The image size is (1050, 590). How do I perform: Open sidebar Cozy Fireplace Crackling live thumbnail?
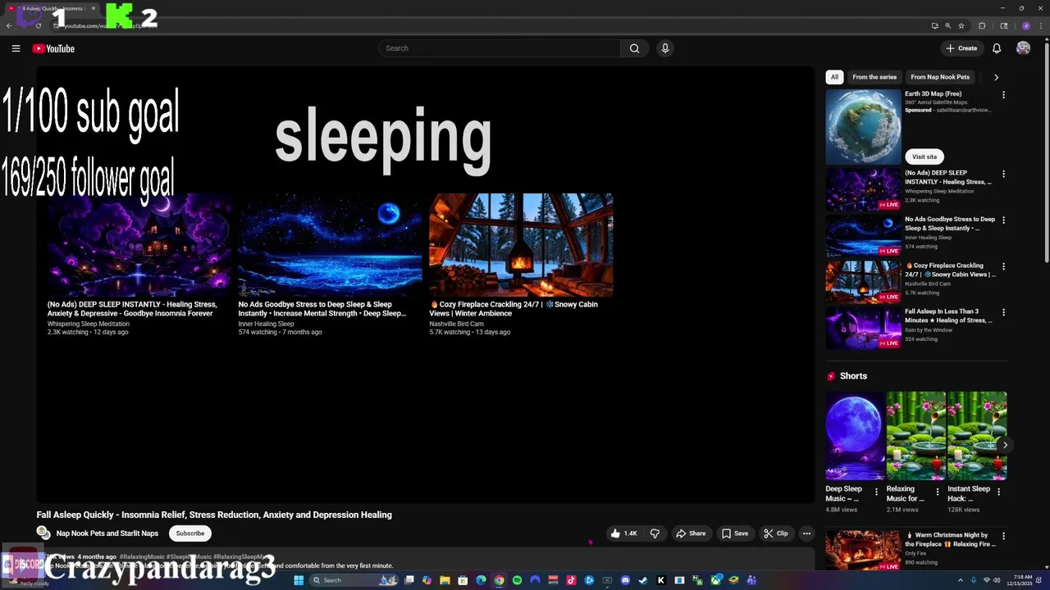pyautogui.click(x=863, y=282)
